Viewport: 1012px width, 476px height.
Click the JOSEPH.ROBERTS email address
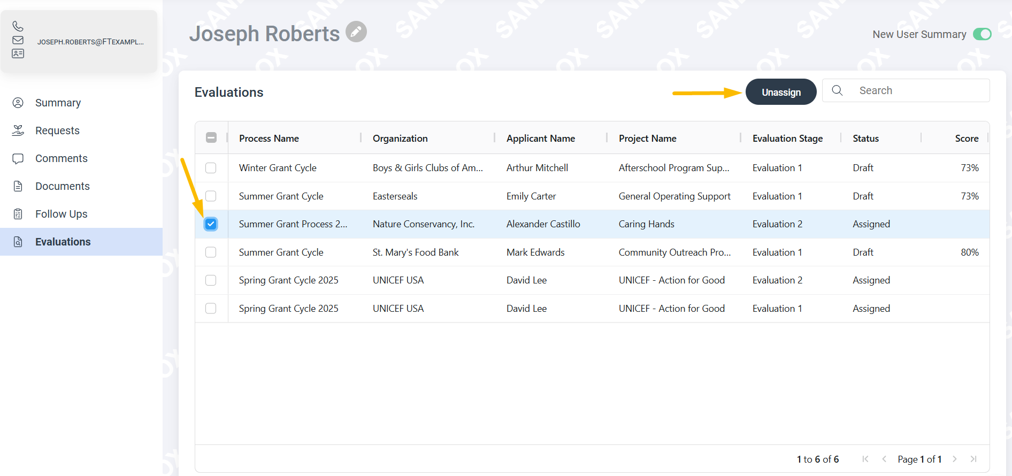click(x=90, y=42)
